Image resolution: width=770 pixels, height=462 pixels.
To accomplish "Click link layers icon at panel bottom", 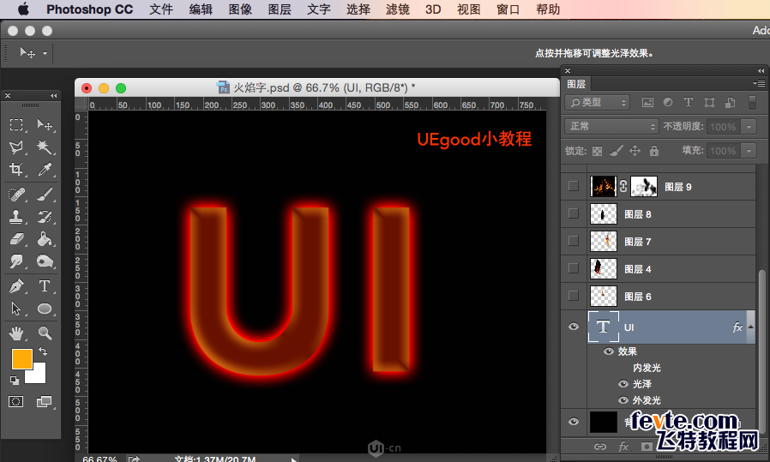I will click(x=600, y=447).
